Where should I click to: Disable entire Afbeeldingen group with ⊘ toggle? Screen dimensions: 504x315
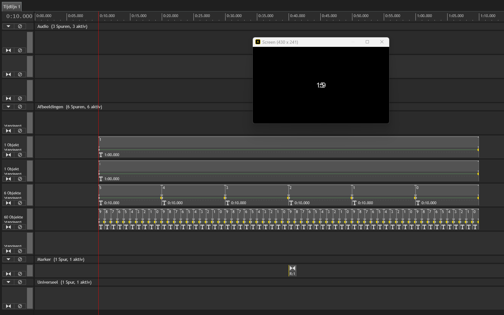click(x=20, y=107)
